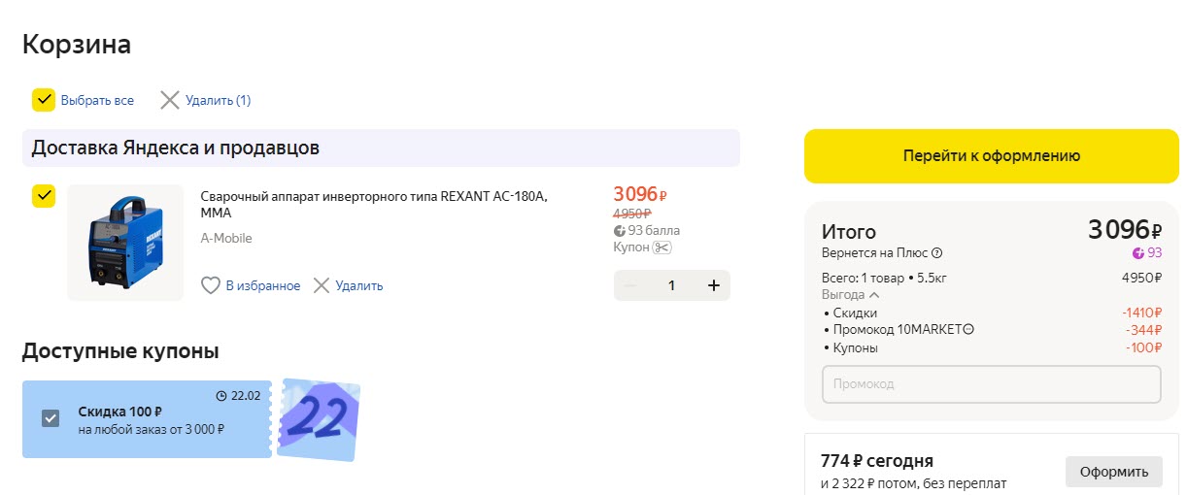
Task: Click the heart icon to add to favorites
Action: [x=211, y=285]
